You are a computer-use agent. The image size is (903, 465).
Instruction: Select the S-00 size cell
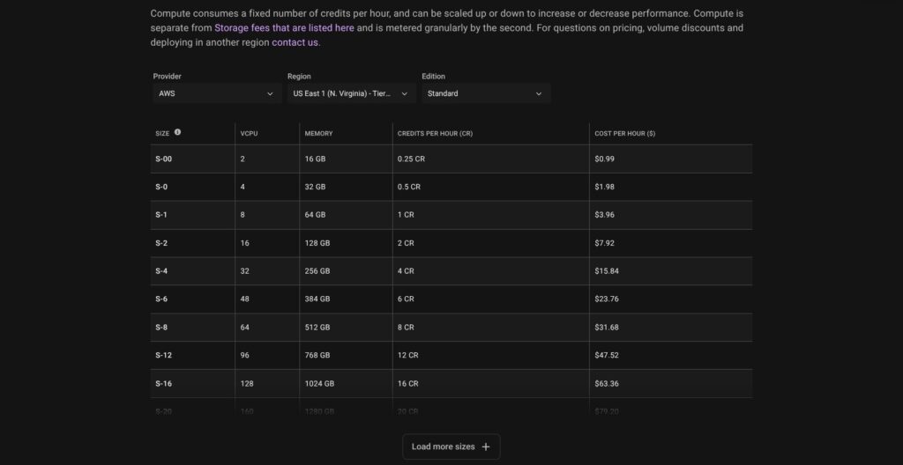pyautogui.click(x=192, y=159)
